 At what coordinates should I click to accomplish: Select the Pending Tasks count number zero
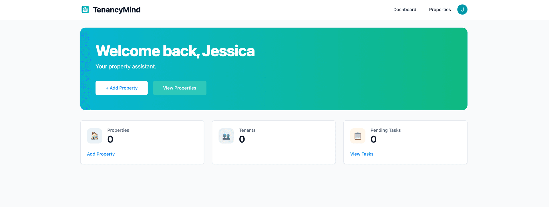(373, 139)
